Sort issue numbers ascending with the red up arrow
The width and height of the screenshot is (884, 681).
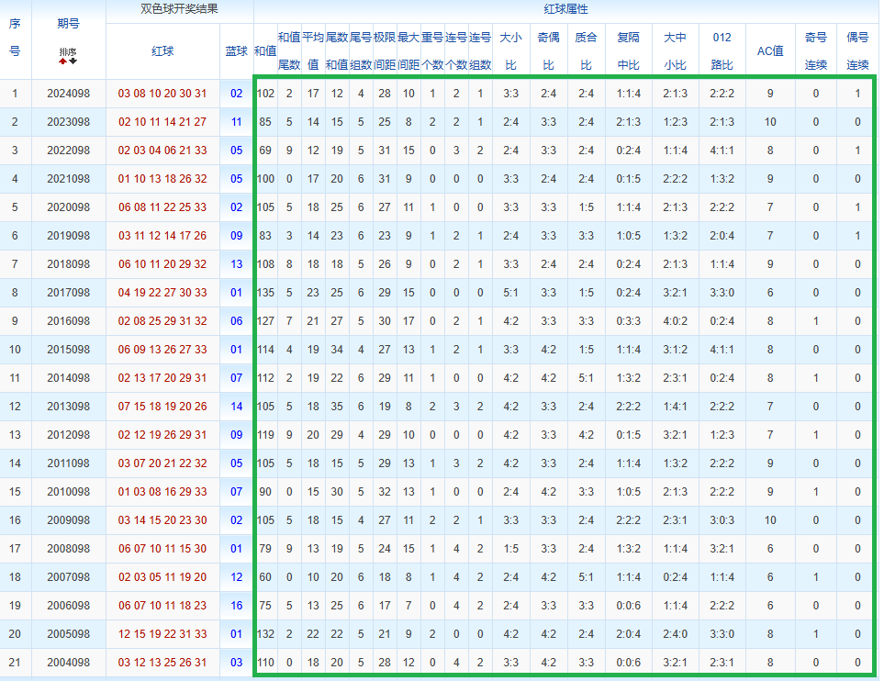click(x=63, y=61)
